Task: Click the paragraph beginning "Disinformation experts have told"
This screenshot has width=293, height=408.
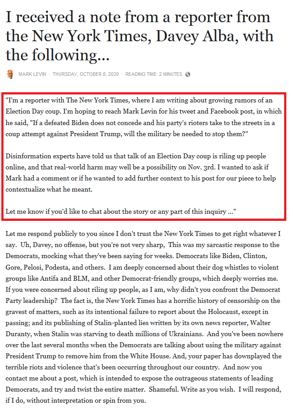Action: [141, 173]
